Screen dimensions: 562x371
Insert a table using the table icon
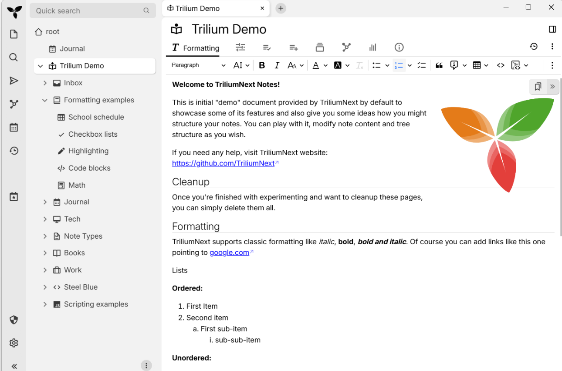click(x=477, y=65)
